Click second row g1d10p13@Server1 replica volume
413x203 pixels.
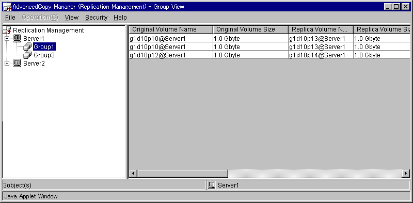[x=321, y=47]
